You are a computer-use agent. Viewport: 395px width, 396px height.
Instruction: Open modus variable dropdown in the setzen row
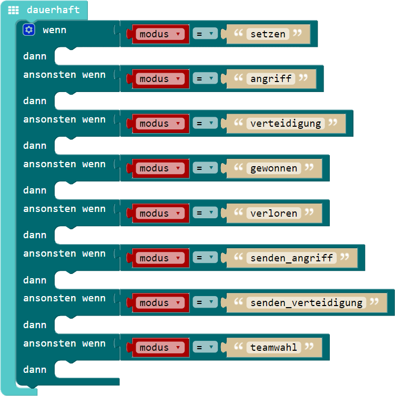[159, 34]
